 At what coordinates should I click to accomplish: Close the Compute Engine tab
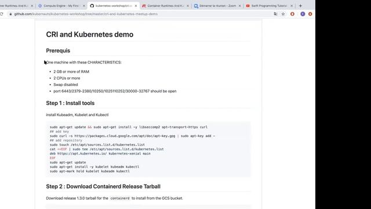(x=83, y=6)
